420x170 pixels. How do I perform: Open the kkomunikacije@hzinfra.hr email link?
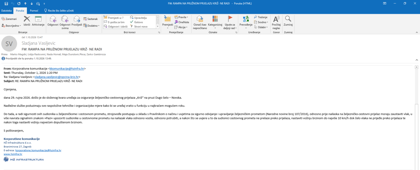[67, 69]
